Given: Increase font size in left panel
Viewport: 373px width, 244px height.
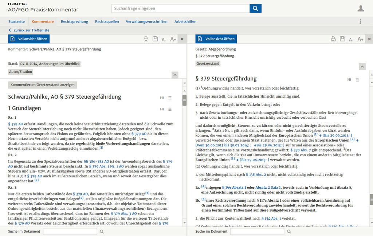Looking at the screenshot, I should (x=173, y=39).
